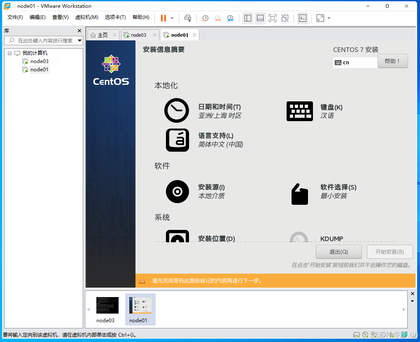
Task: Click the 退出(Q) quit button
Action: [x=339, y=252]
